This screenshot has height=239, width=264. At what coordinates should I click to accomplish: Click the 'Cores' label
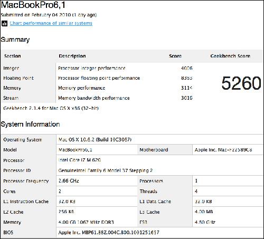[10, 191]
